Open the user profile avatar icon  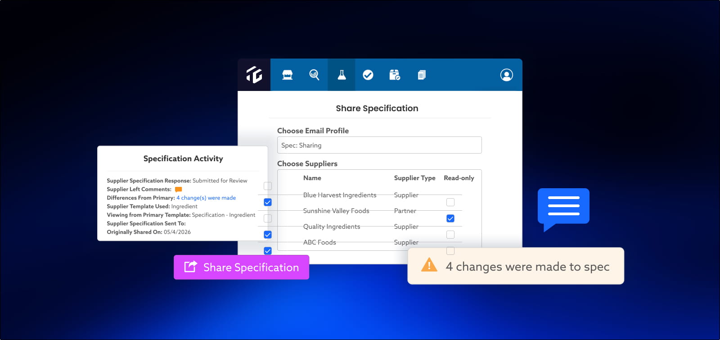[x=507, y=75]
